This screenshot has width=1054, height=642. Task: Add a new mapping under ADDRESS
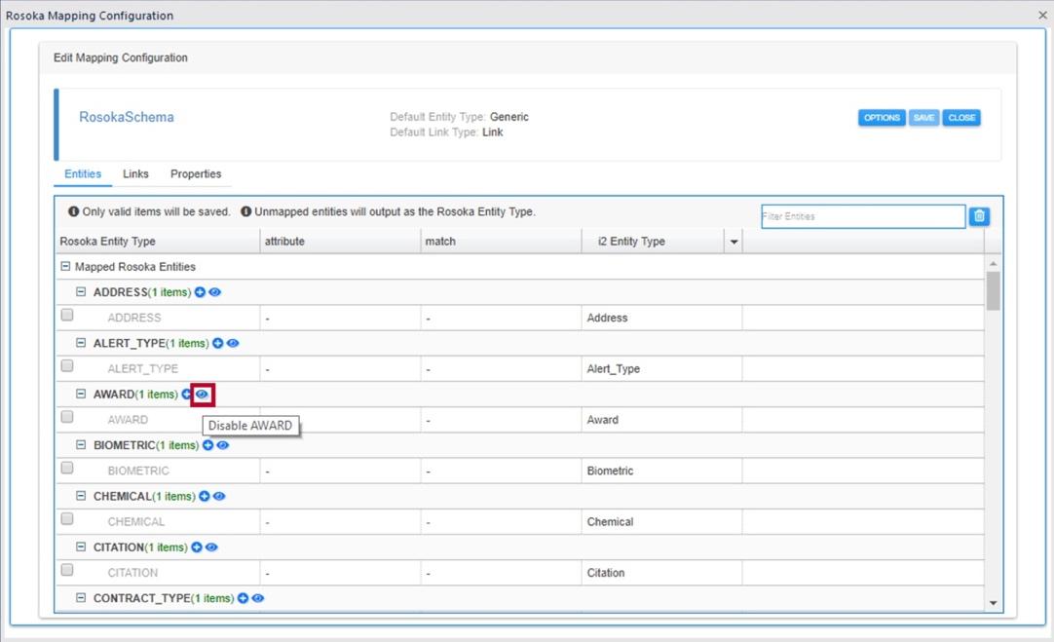pyautogui.click(x=199, y=291)
